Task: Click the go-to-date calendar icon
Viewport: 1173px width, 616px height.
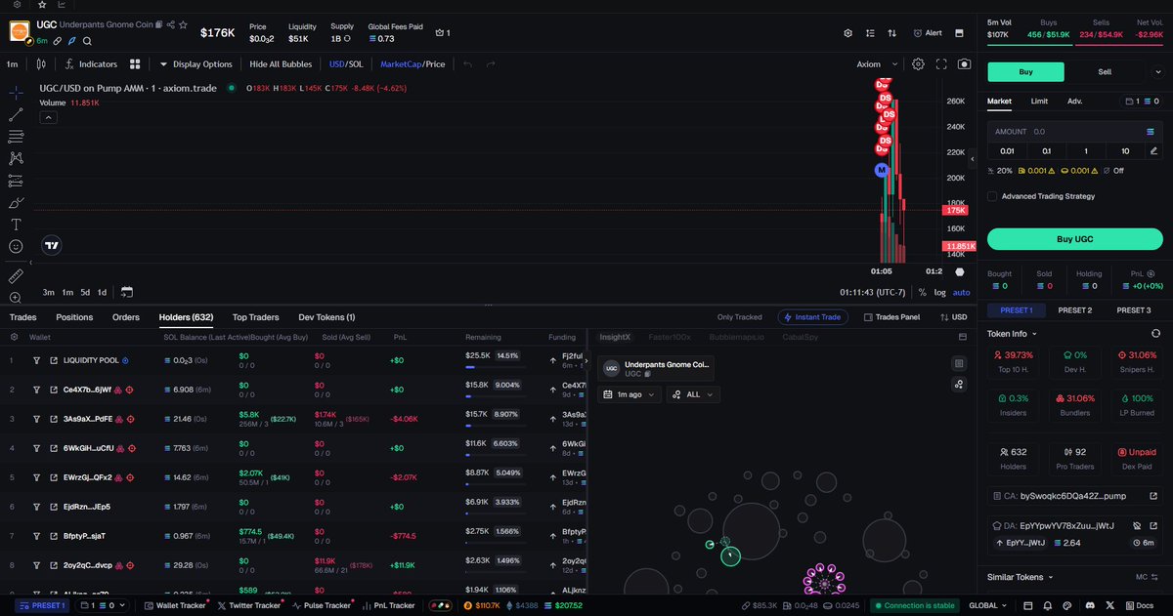Action: click(127, 292)
